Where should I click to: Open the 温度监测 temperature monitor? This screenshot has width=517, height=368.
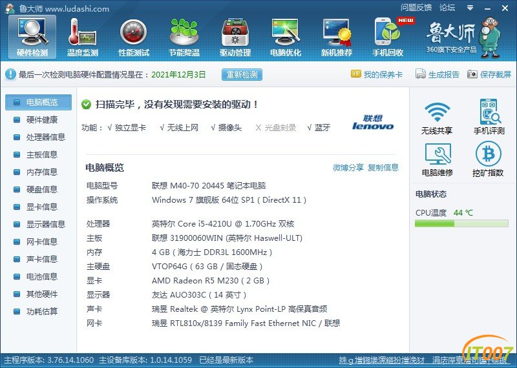click(x=83, y=37)
